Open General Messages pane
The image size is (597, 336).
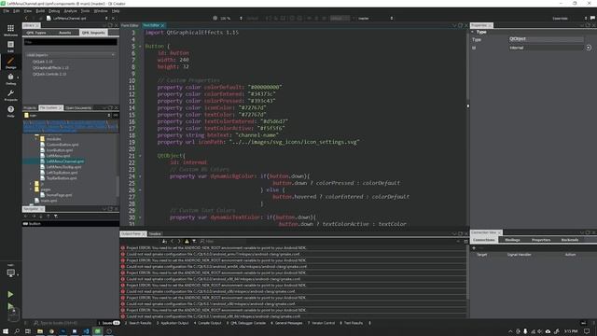(286, 323)
